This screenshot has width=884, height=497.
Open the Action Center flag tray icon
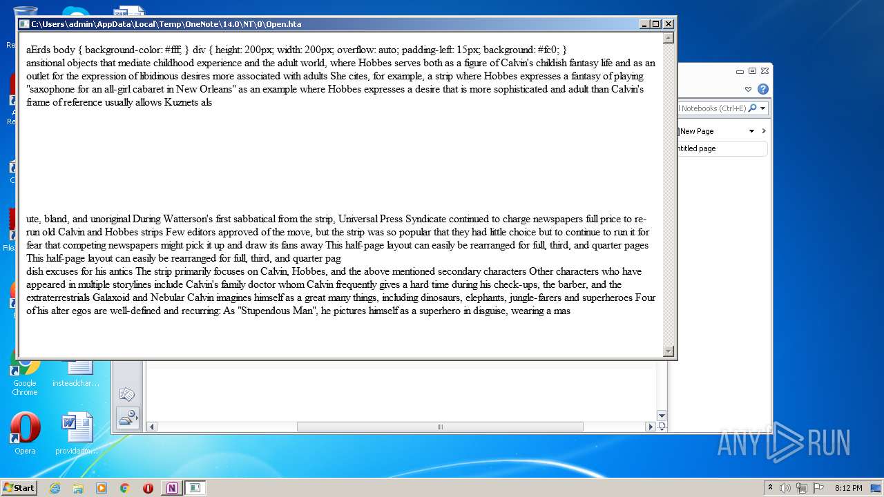pos(818,488)
